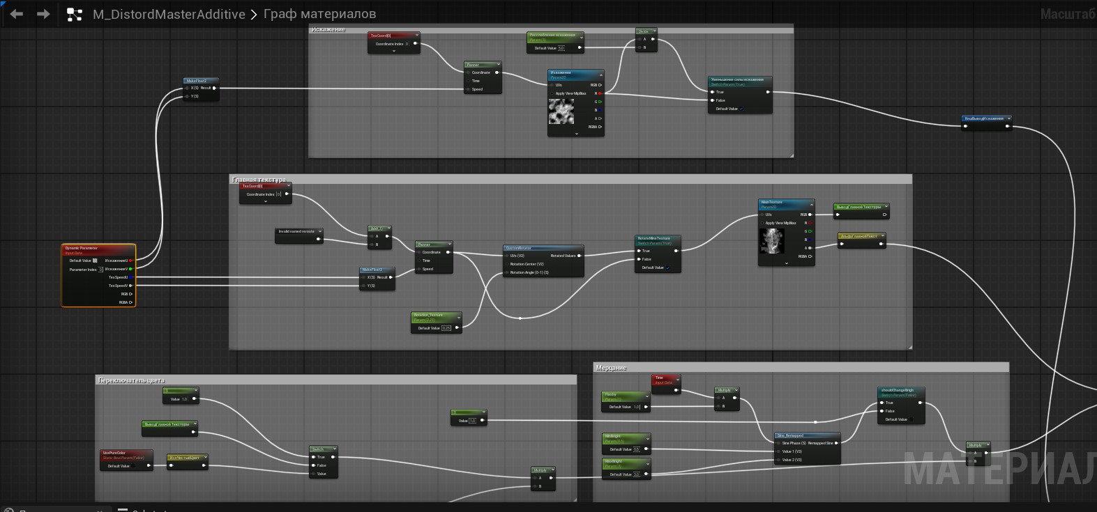This screenshot has height=512, width=1097.
Task: Click MinBright Default Value field 0.5
Action: (x=637, y=449)
